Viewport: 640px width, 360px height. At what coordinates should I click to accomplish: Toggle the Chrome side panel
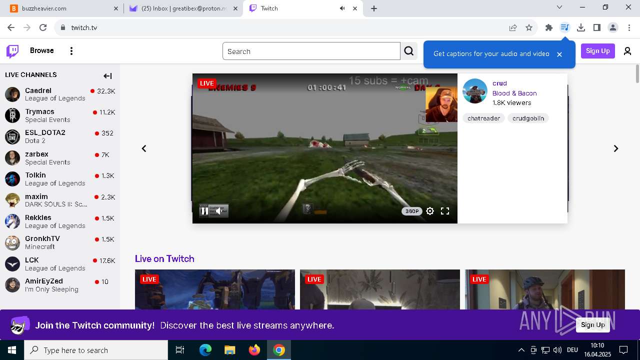coord(597,27)
